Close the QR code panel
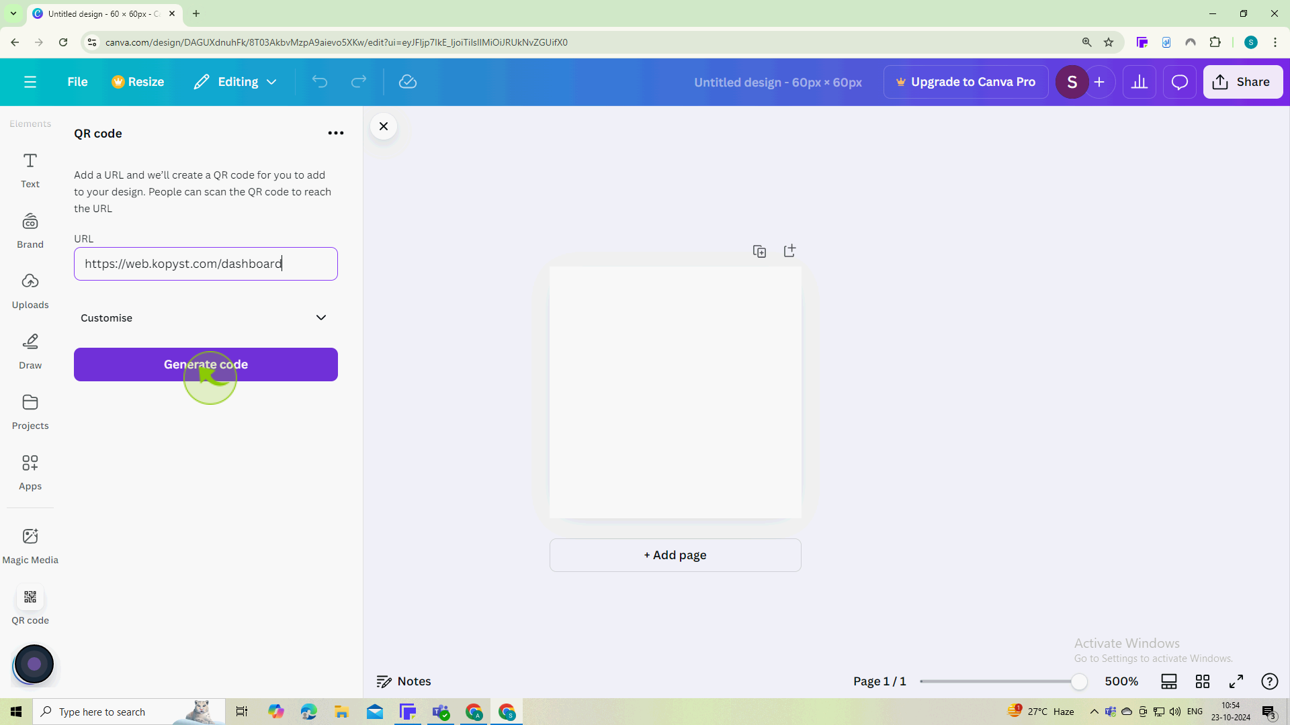The width and height of the screenshot is (1290, 725). pyautogui.click(x=384, y=126)
